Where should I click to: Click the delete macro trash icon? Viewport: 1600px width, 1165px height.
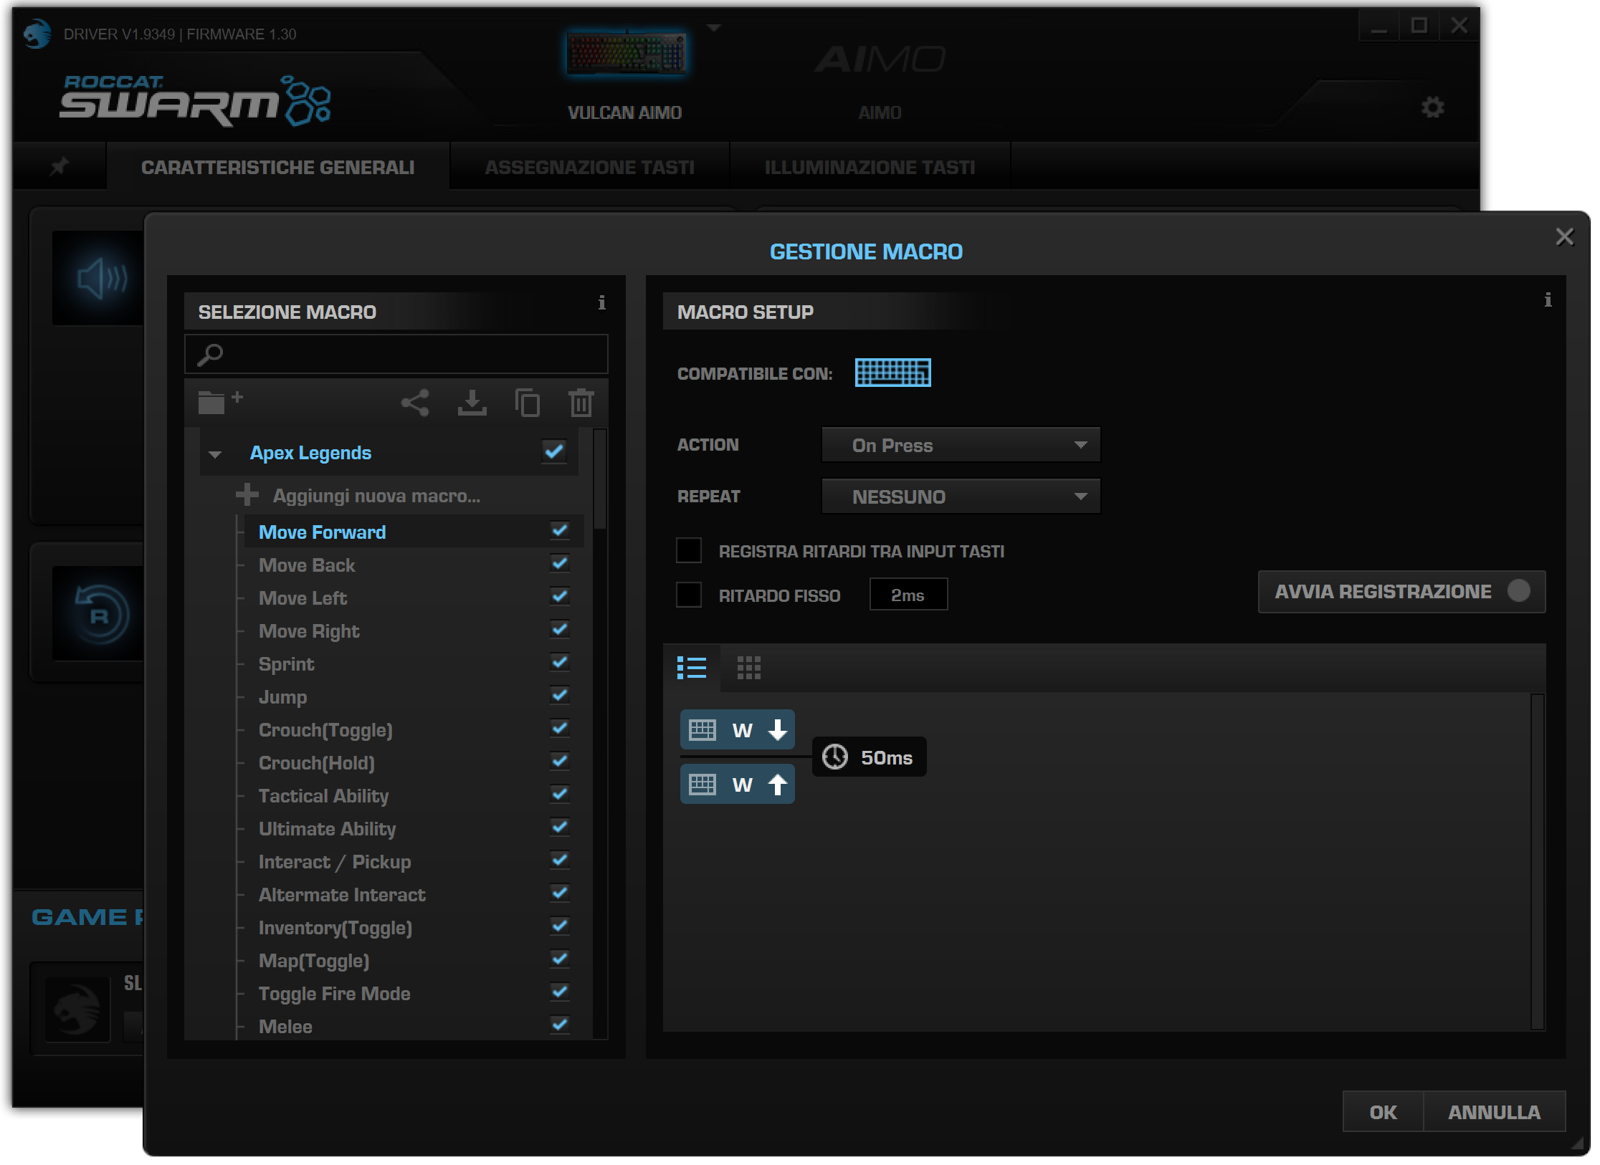(581, 403)
